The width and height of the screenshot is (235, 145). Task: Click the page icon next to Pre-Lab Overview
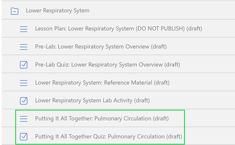pos(23,47)
